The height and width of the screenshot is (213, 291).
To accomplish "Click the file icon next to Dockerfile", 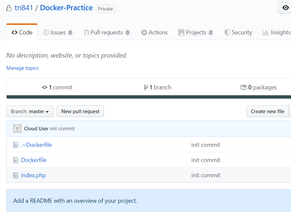I will tap(16, 160).
